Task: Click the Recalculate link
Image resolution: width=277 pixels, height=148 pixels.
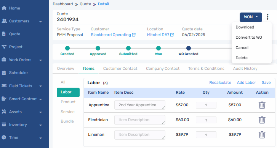Action: [x=220, y=82]
